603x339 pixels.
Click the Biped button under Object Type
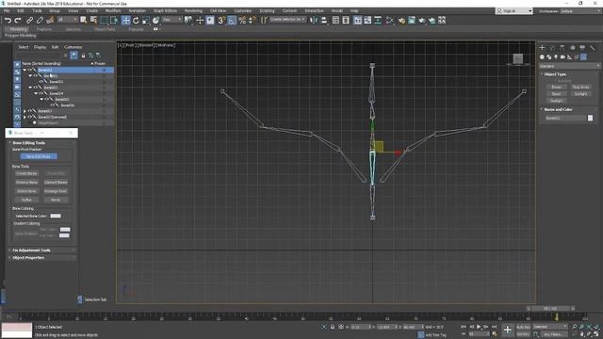[x=556, y=94]
